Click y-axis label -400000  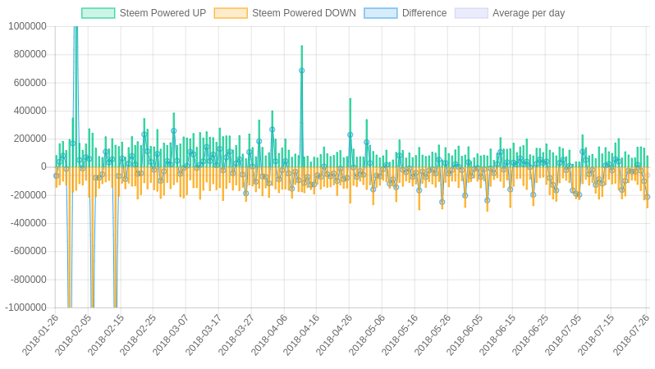[x=28, y=223]
